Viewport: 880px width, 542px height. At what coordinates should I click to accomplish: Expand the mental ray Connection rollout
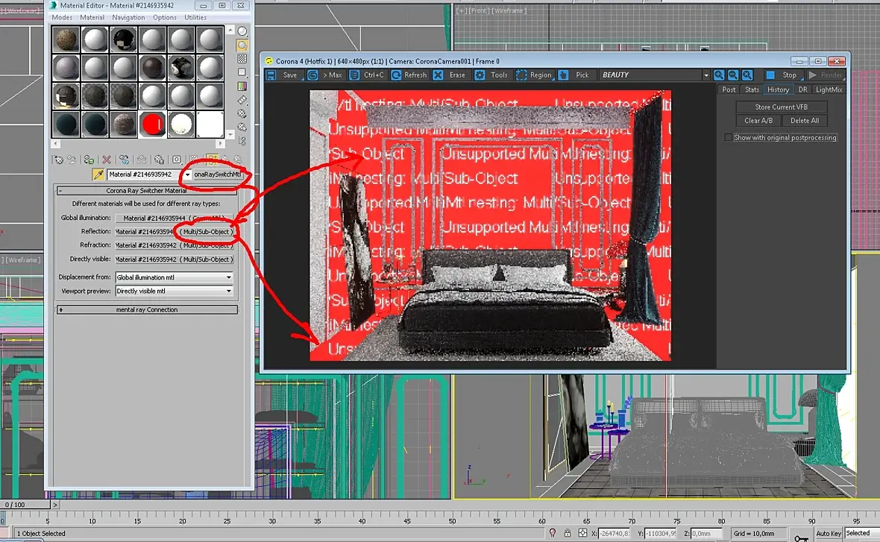[x=146, y=309]
